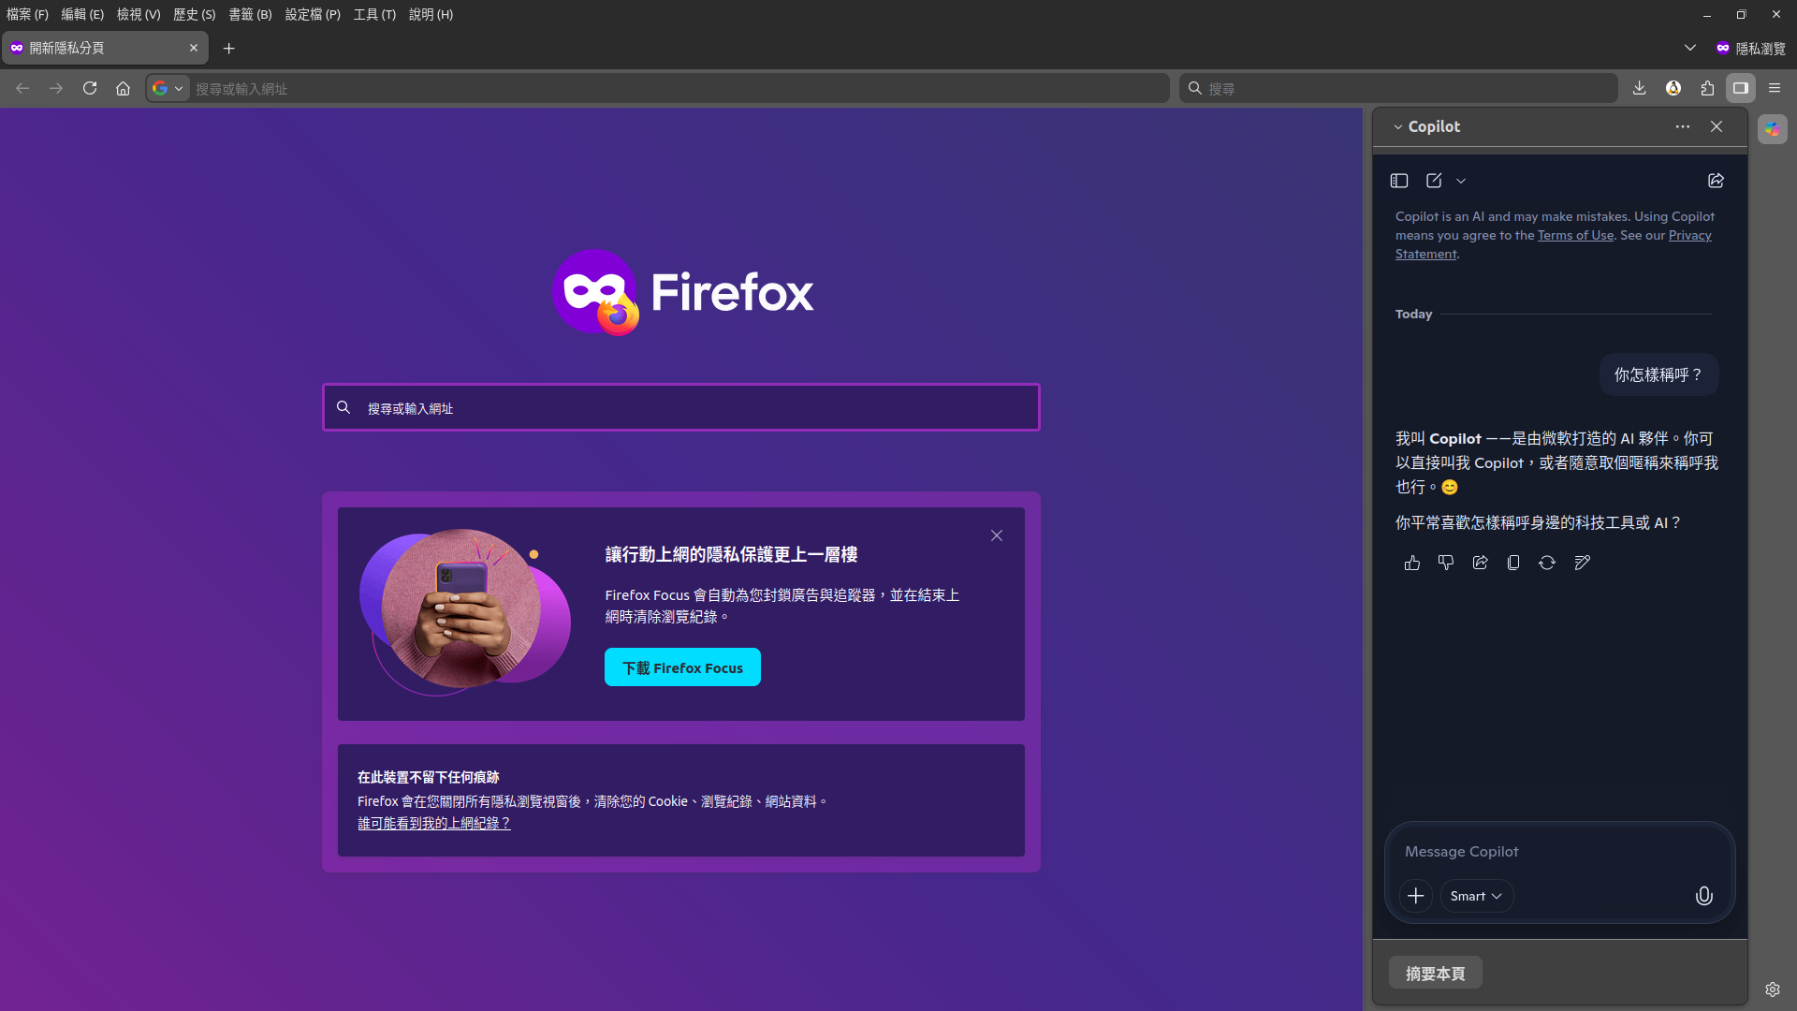Close the 開新隱私分頁 tab
Image resolution: width=1797 pixels, height=1011 pixels.
194,49
